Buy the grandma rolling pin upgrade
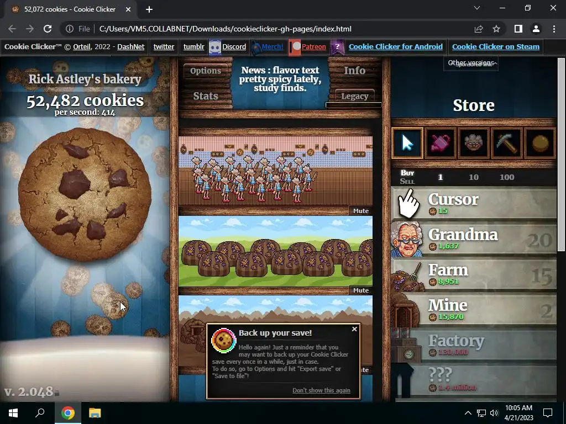 coord(474,143)
